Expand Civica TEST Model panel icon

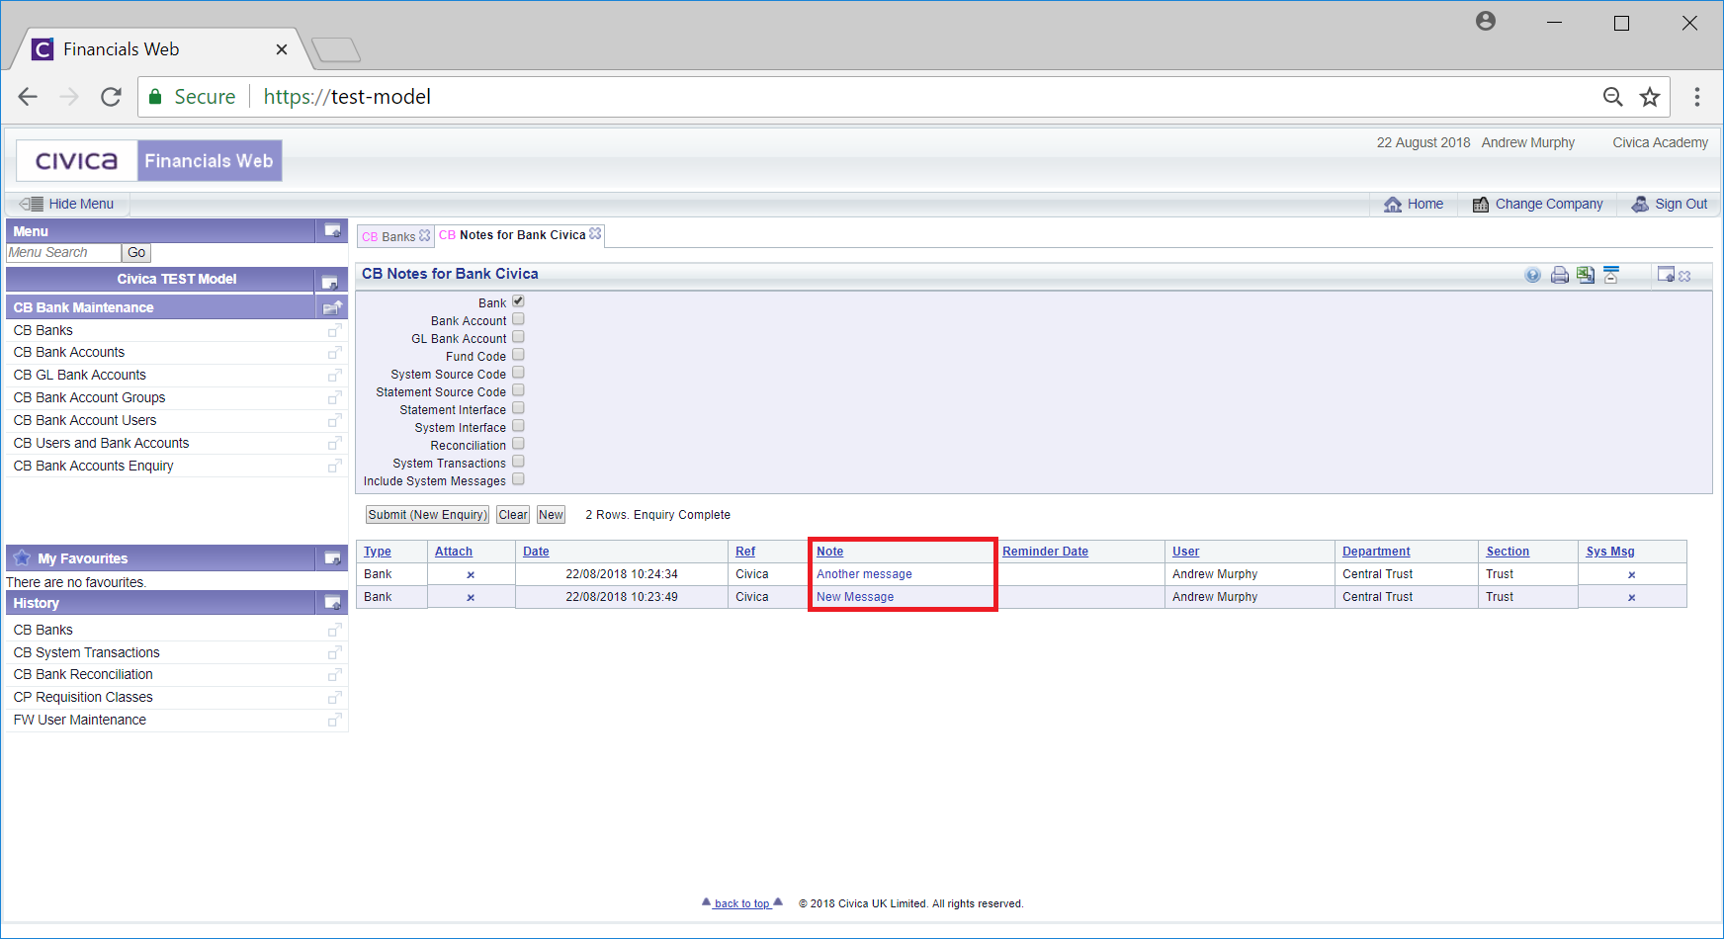330,282
